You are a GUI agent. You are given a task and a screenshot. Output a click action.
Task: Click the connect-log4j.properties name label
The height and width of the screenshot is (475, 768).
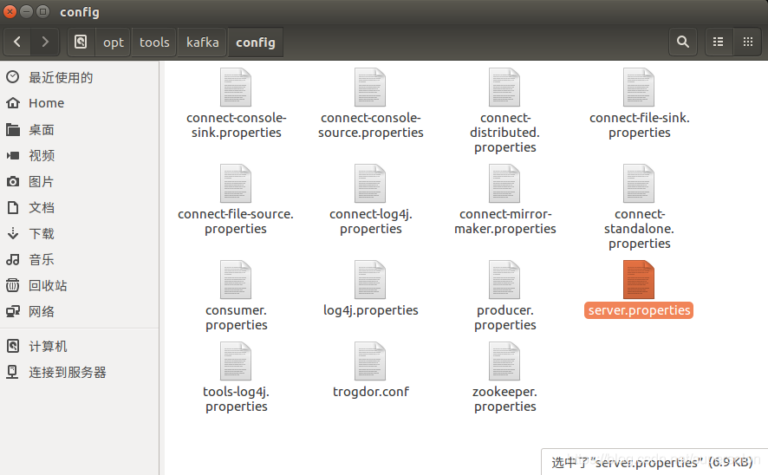tap(371, 221)
